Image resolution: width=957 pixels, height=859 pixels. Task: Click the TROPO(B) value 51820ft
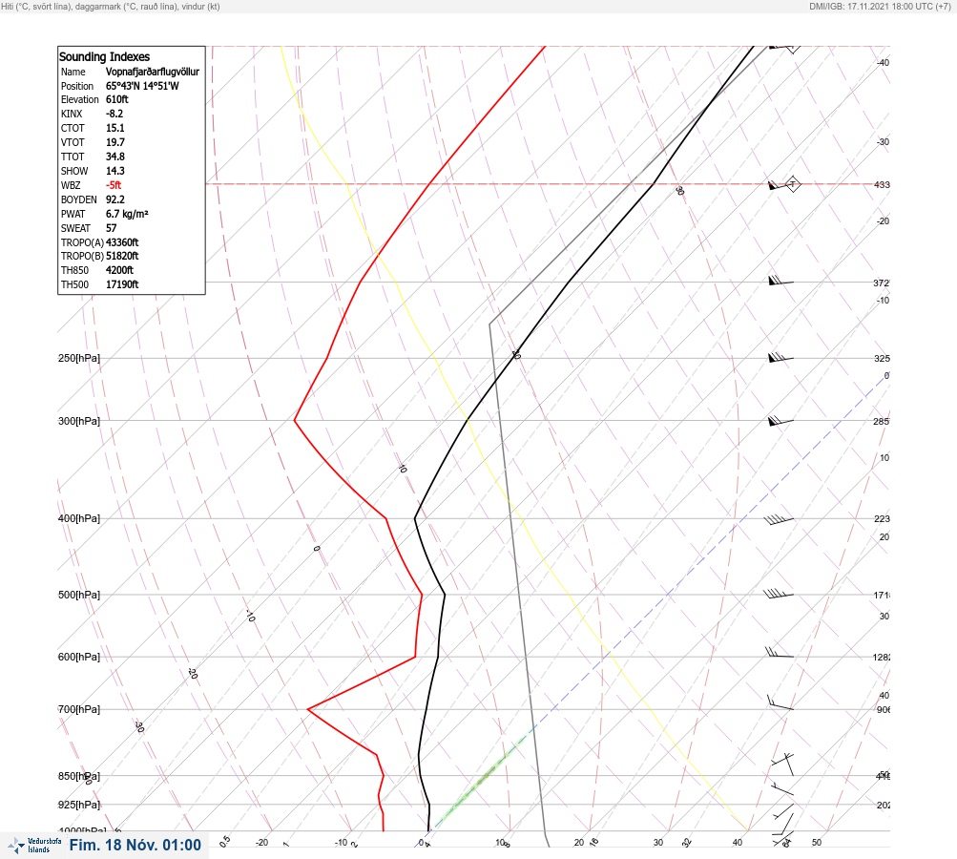pyautogui.click(x=122, y=256)
